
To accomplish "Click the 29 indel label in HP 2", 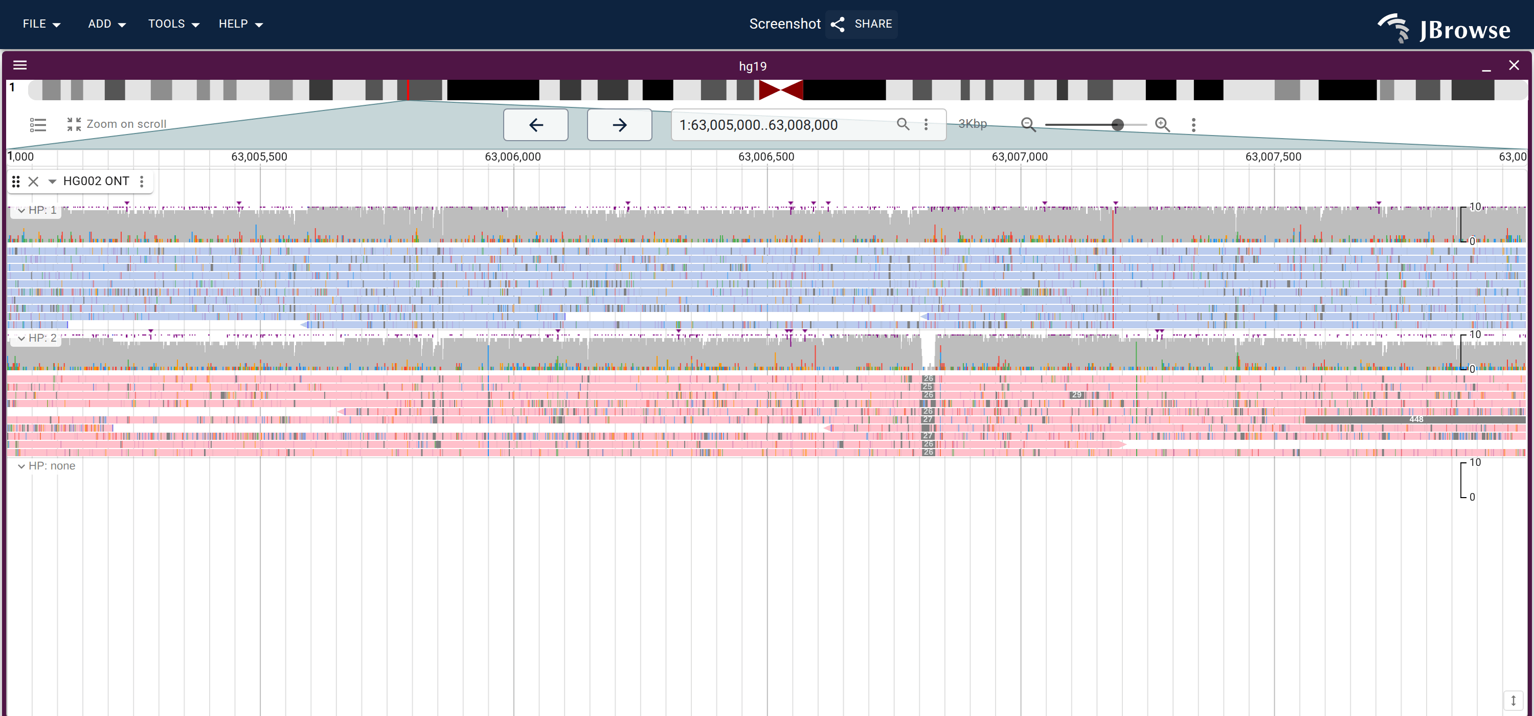I will coord(1077,395).
